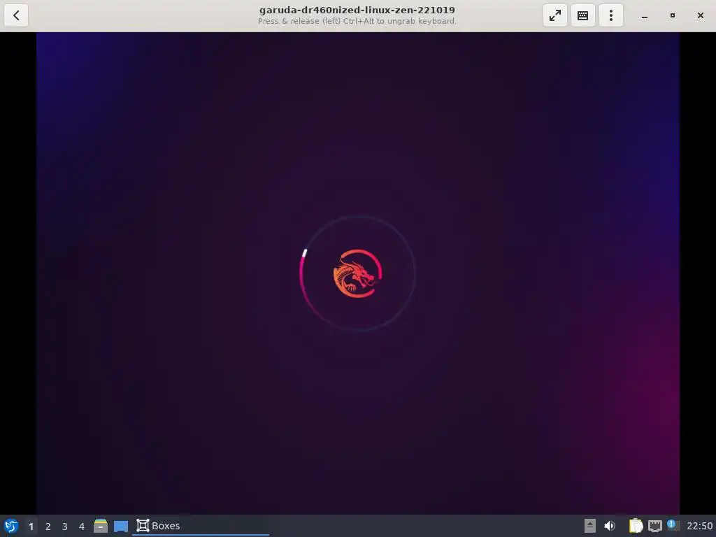Open the Lubuntu application menu

[x=11, y=526]
